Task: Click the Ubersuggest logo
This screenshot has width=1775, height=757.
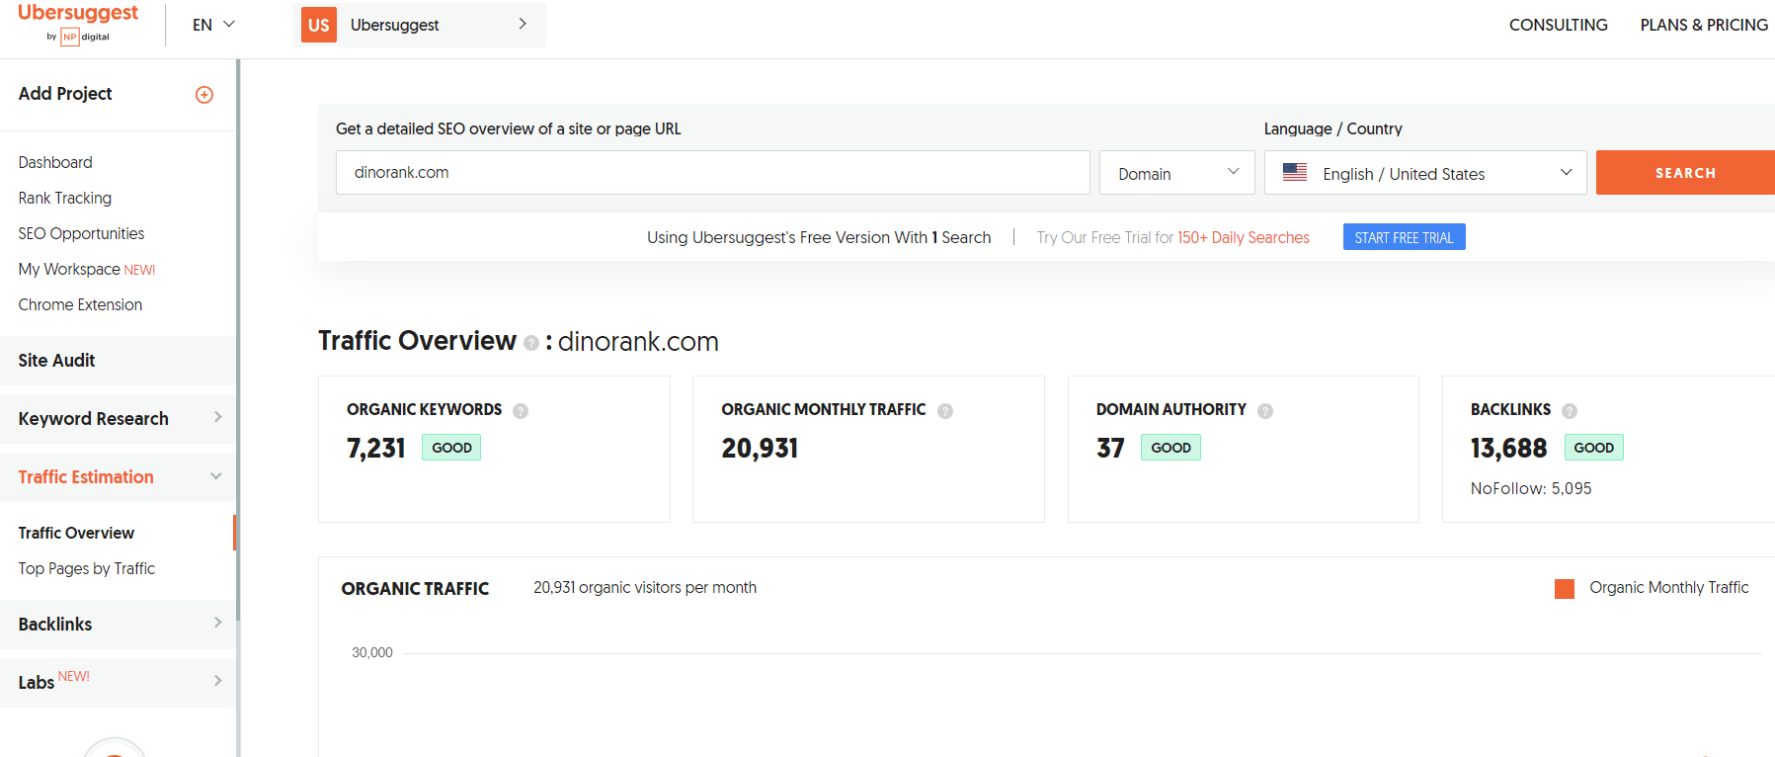Action: [78, 23]
